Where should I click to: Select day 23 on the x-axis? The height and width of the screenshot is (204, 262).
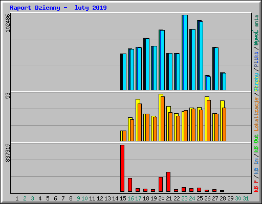point(184,198)
